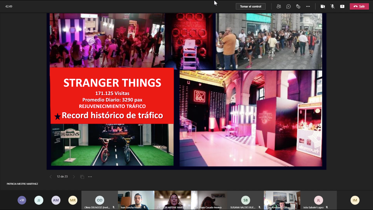Open slide options ellipsis below presentation
Screen dimensions: 373x210
pos(90,177)
